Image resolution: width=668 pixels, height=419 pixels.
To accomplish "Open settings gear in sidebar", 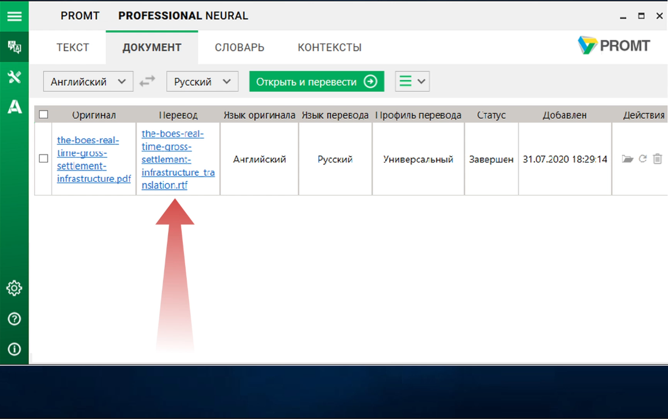I will click(14, 288).
